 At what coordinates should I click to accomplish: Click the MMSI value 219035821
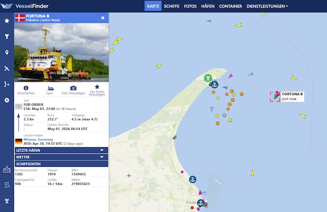tap(80, 184)
